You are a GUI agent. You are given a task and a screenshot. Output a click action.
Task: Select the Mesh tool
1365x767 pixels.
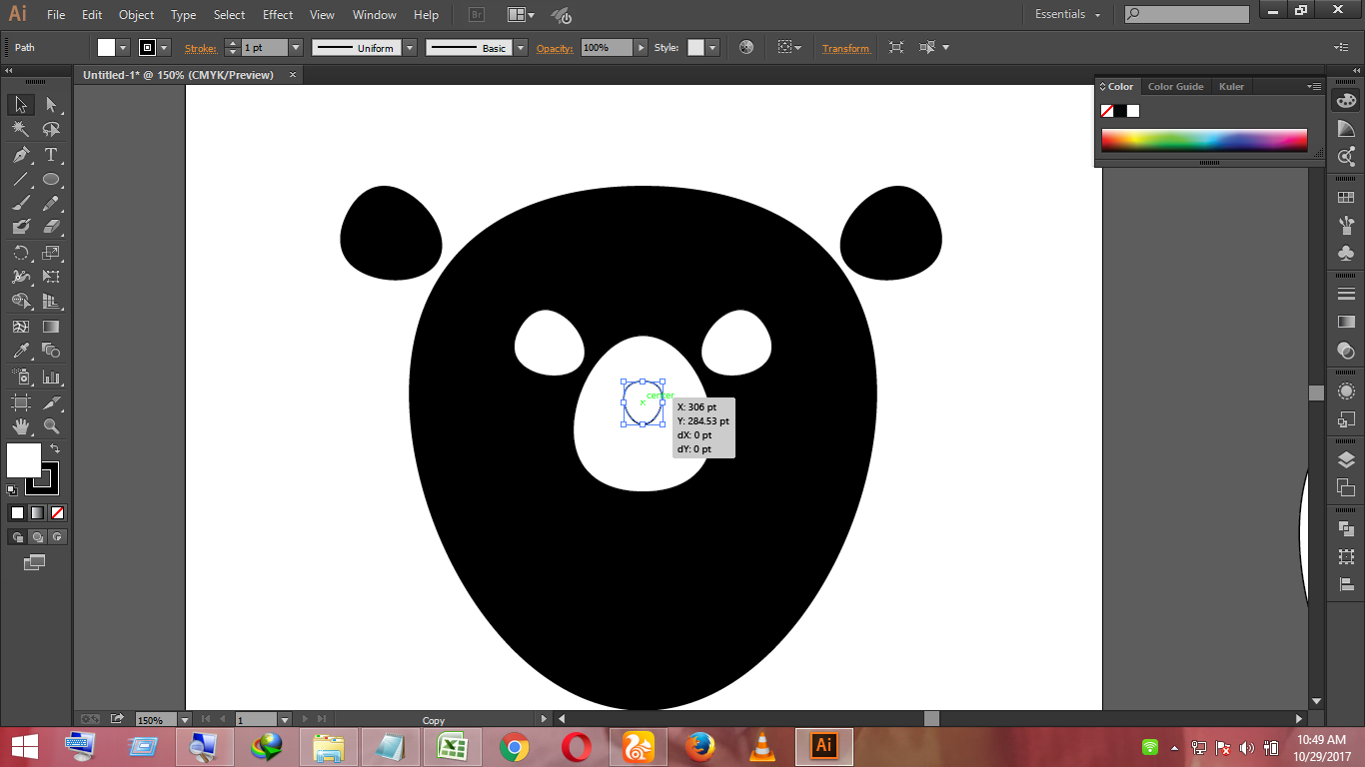[x=21, y=327]
